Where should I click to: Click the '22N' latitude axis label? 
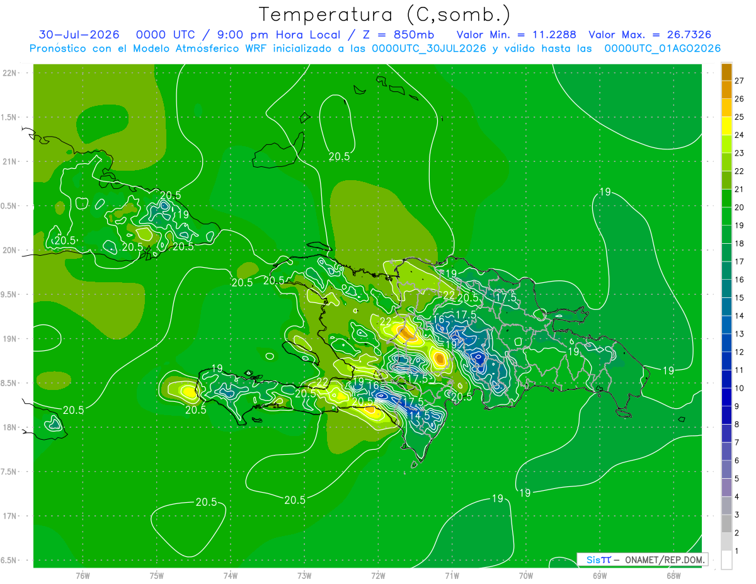(x=9, y=73)
